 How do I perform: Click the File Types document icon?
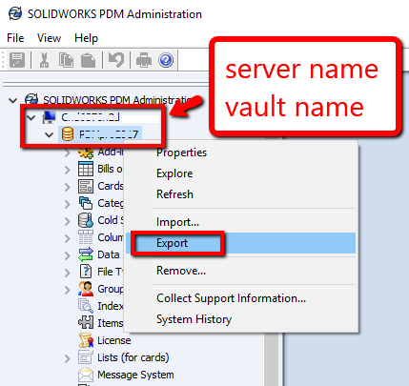click(x=86, y=272)
